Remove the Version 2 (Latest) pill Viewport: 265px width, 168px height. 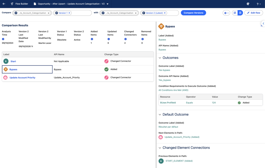coord(165,13)
